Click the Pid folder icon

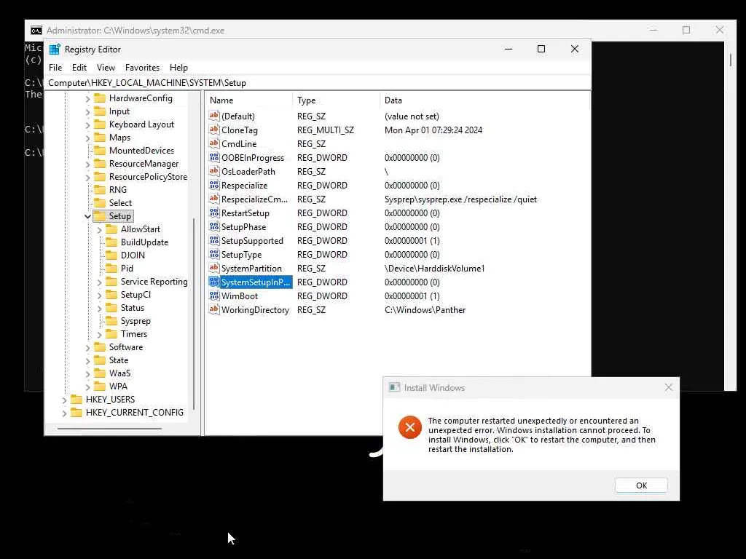[111, 269]
